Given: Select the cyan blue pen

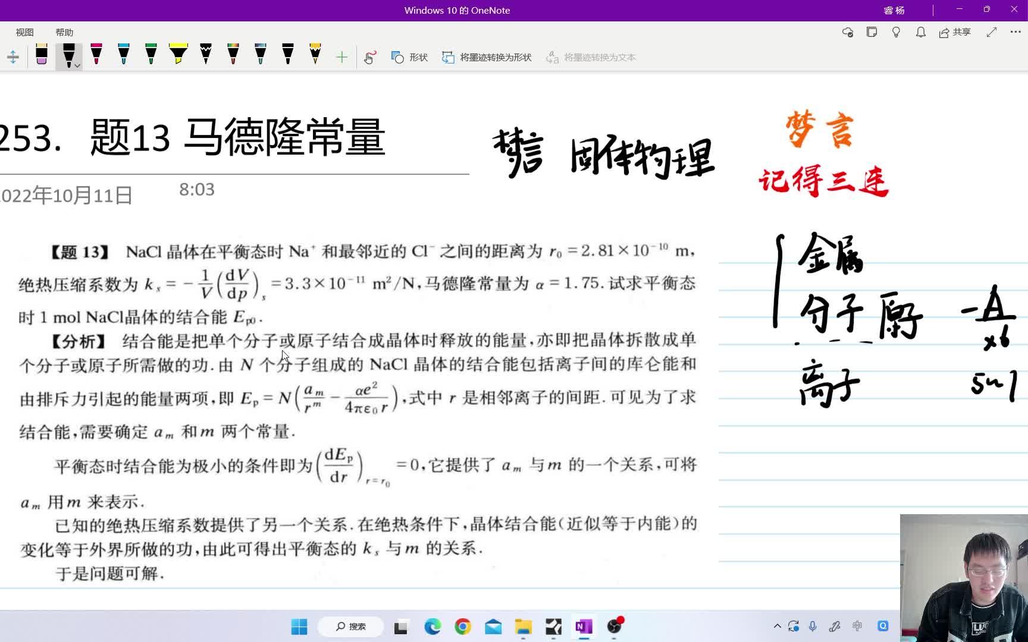Looking at the screenshot, I should tap(124, 55).
